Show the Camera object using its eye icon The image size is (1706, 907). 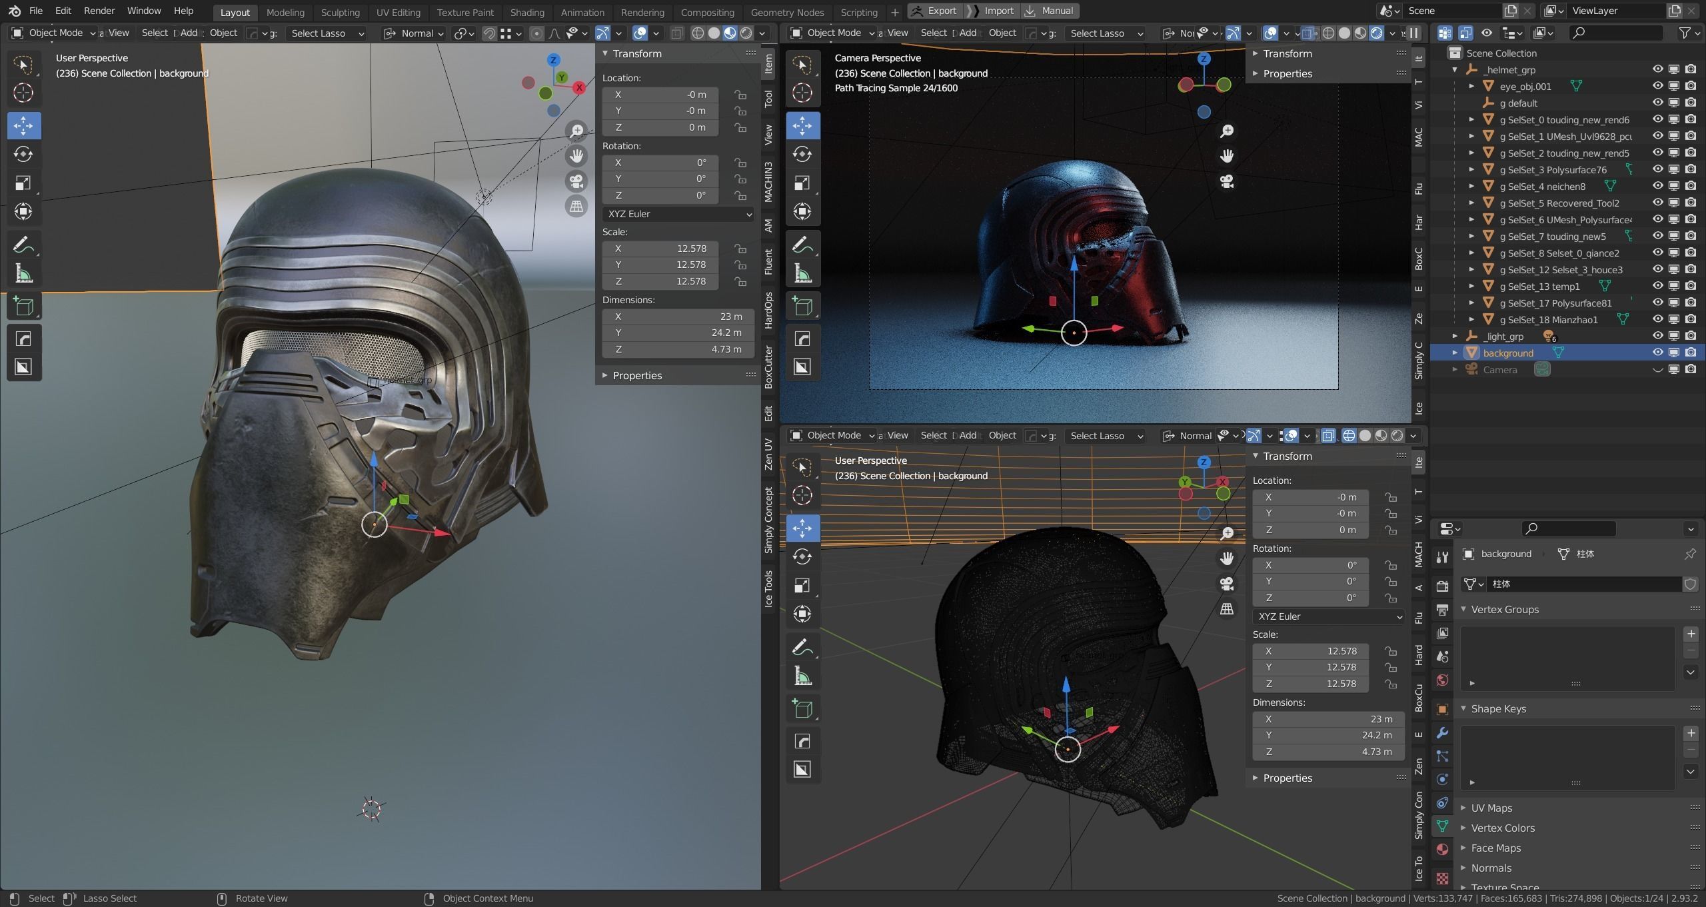[1657, 369]
